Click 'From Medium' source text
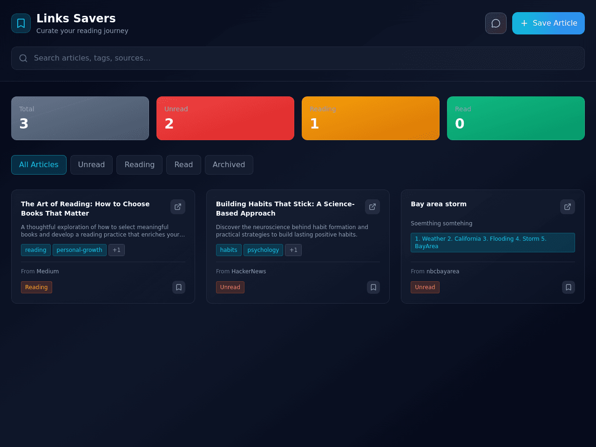Screen dimensions: 596x447 (40, 271)
